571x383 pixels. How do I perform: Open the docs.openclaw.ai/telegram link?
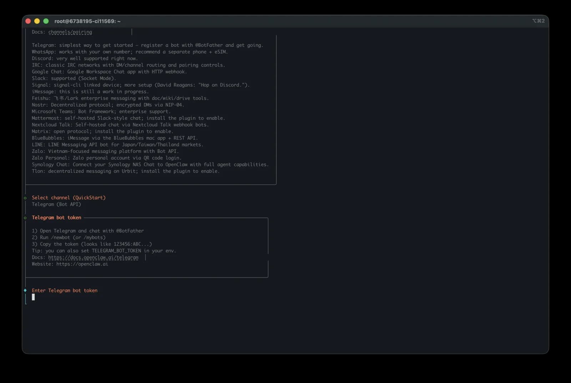pos(94,257)
